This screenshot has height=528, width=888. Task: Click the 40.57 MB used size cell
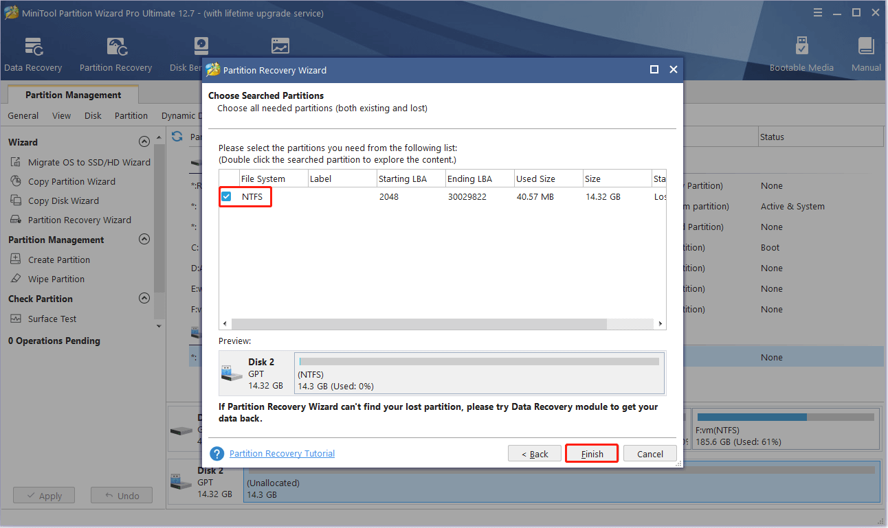(535, 197)
